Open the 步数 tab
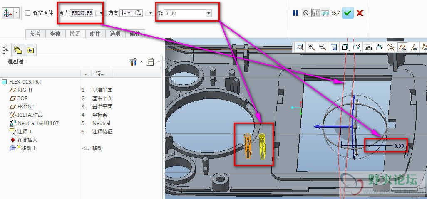This screenshot has height=199, width=427. click(x=55, y=34)
